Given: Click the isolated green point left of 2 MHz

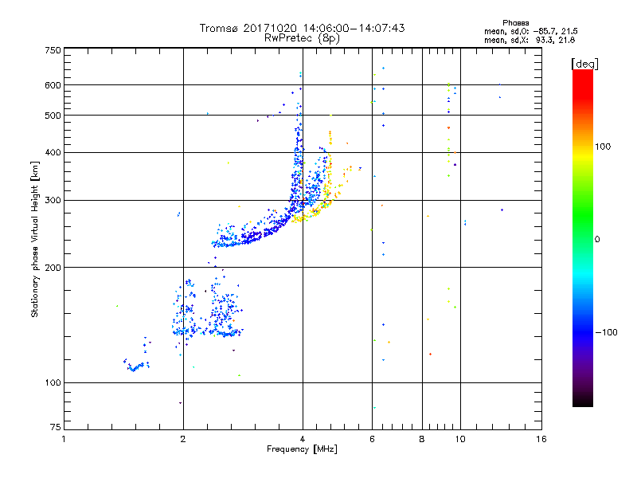Looking at the screenshot, I should point(117,306).
